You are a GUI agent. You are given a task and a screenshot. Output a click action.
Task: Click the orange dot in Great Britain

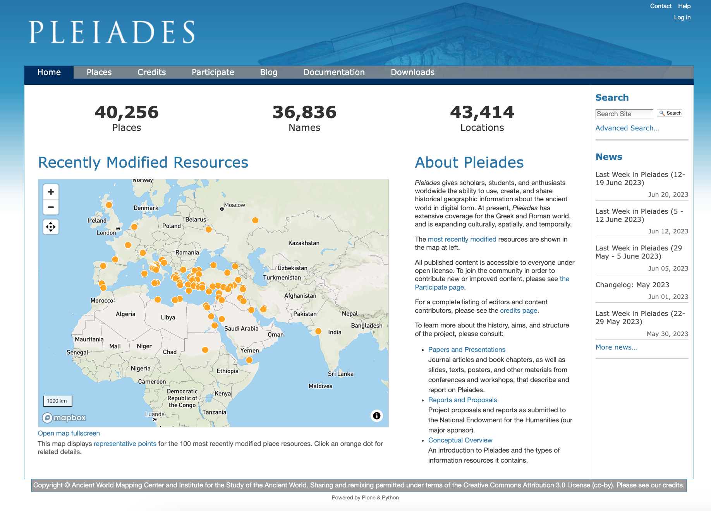109,205
